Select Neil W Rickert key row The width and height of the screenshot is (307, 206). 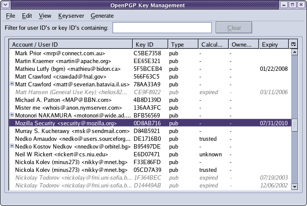(150, 154)
